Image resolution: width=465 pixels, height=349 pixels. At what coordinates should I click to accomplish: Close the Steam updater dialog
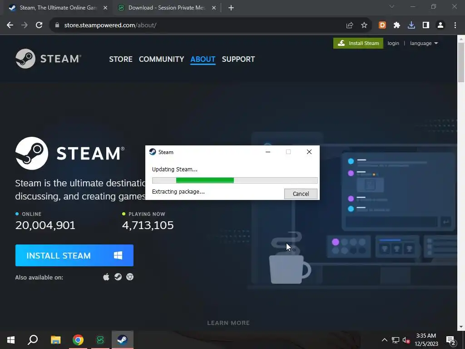point(309,152)
